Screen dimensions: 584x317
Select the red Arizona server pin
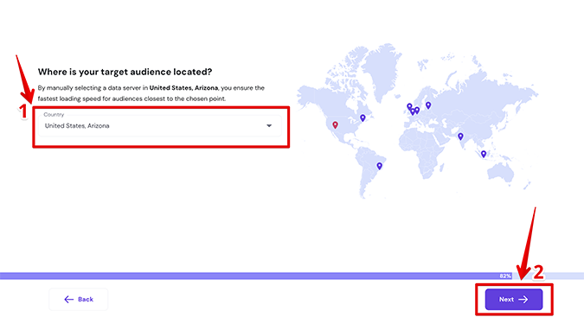(335, 125)
